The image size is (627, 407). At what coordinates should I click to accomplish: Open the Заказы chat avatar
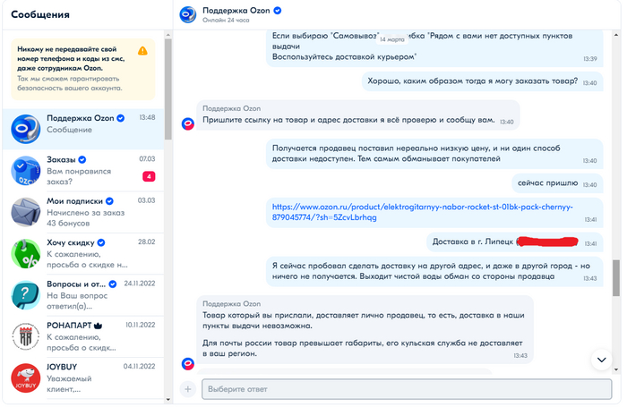click(26, 171)
